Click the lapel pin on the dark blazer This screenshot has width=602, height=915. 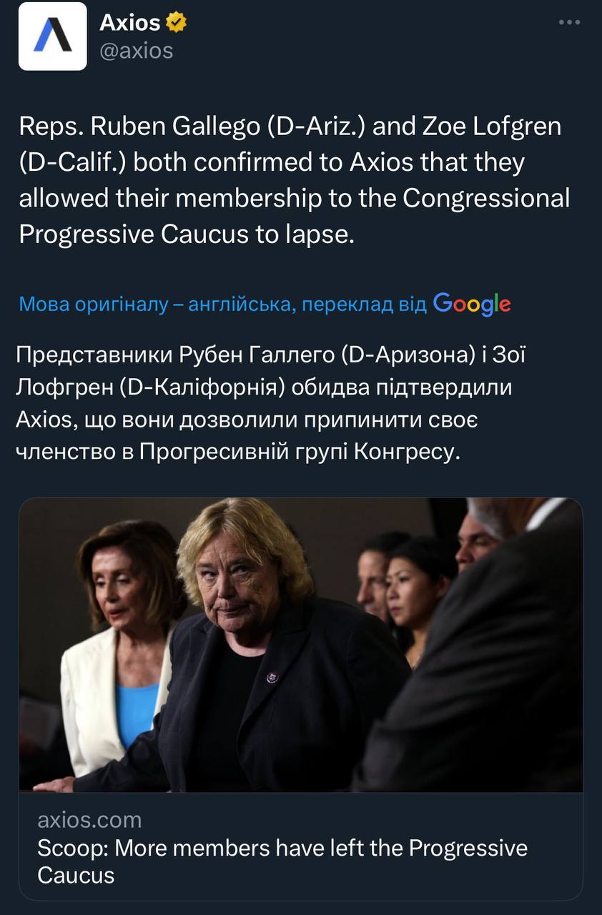point(272,676)
